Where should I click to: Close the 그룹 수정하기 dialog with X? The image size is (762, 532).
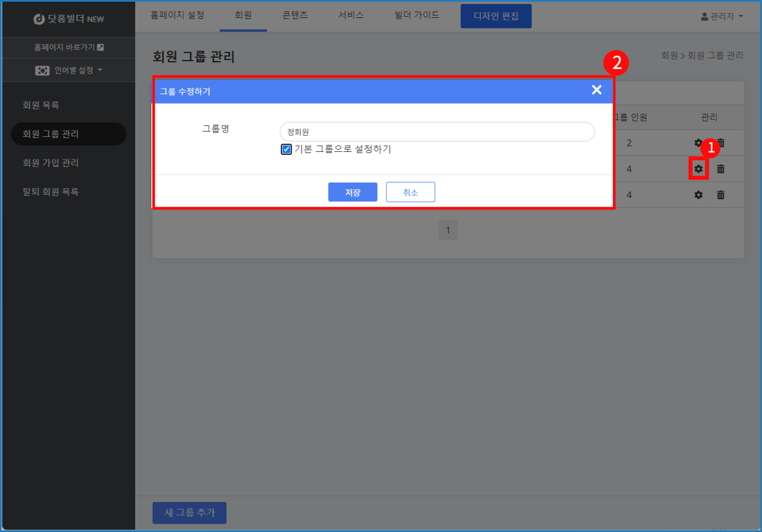point(596,90)
